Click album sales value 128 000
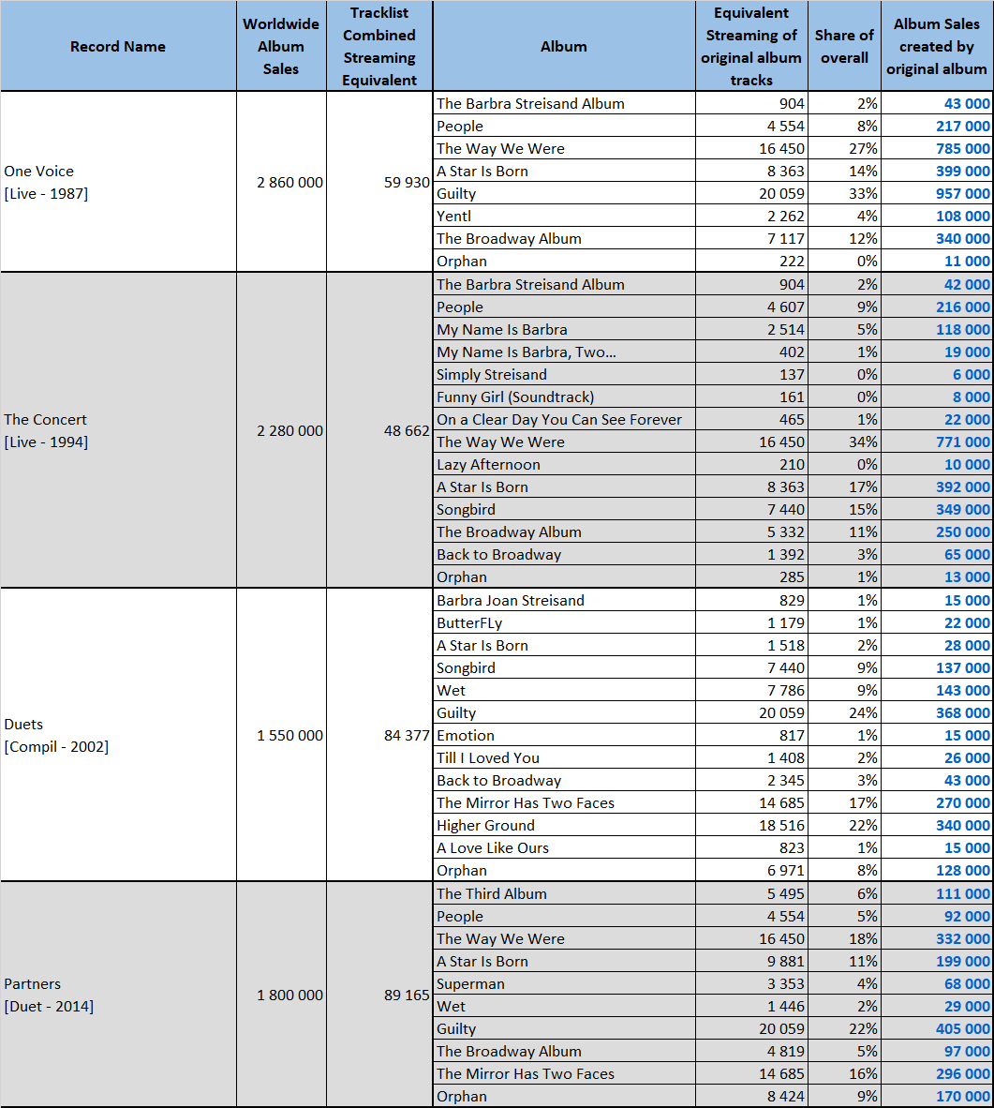The width and height of the screenshot is (994, 1108). click(937, 871)
